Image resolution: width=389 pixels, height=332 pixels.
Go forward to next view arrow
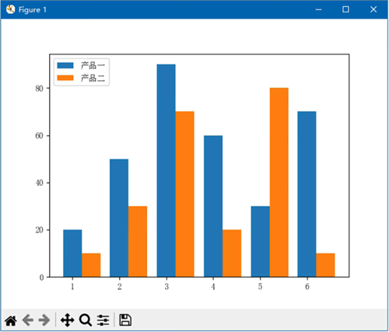[44, 320]
